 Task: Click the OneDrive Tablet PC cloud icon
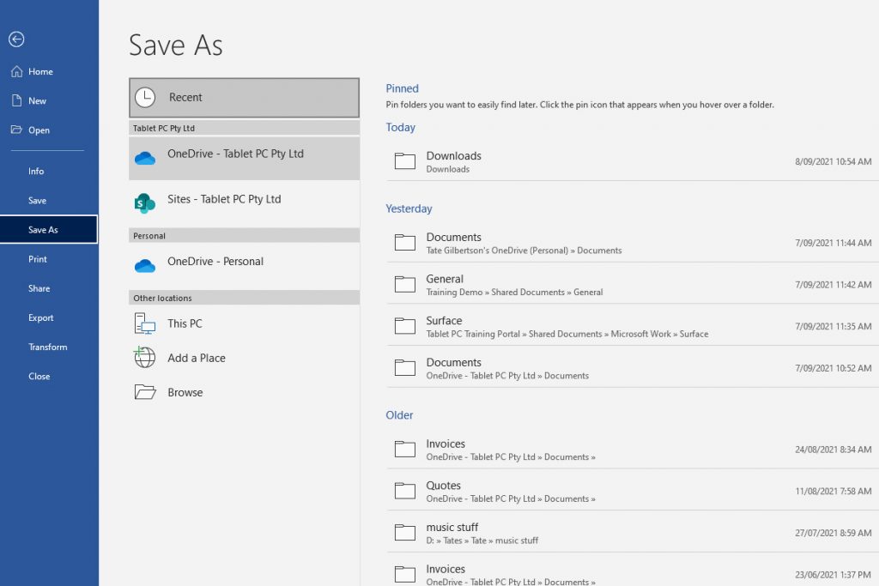coord(145,158)
